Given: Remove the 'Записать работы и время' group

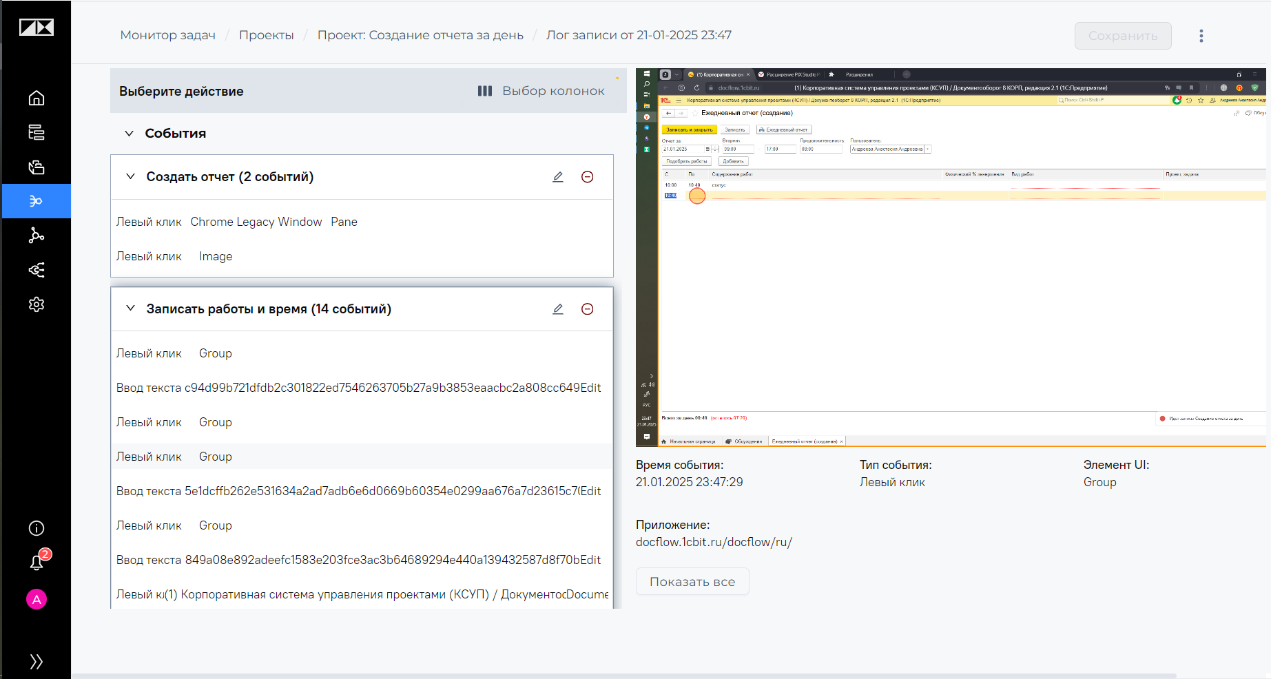Looking at the screenshot, I should tap(588, 309).
